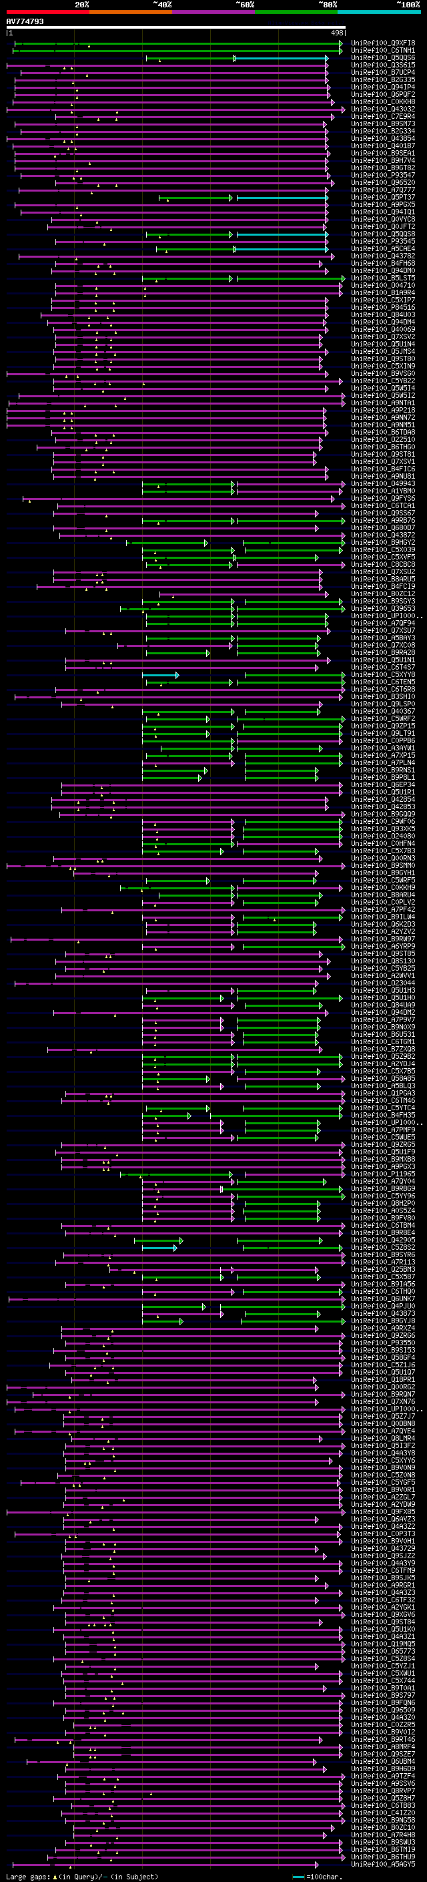Click hit label UniRef100_A9RB76
427x1882 pixels.
[383, 520]
